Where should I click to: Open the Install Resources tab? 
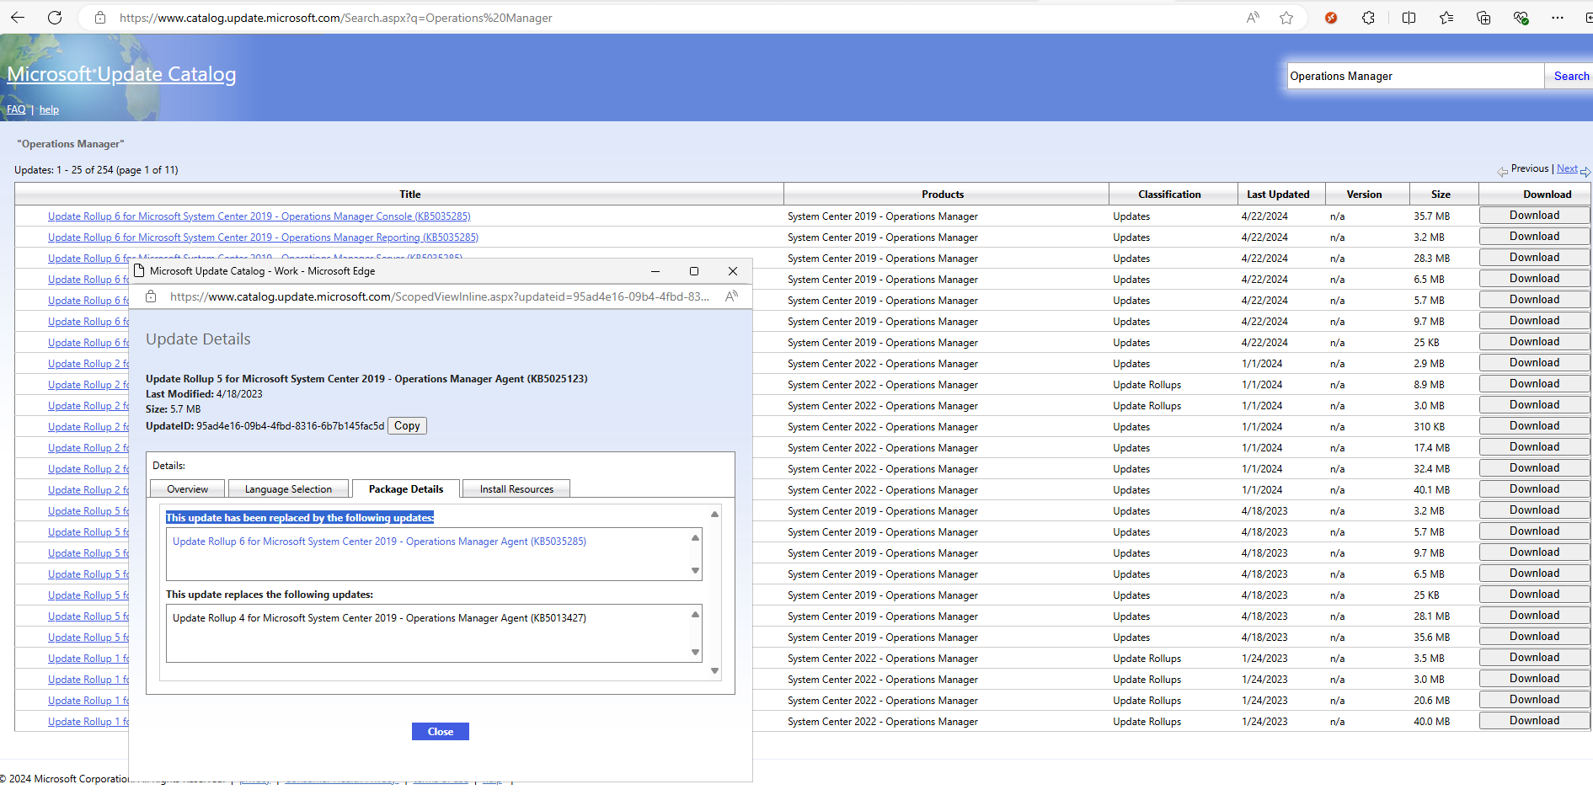516,489
